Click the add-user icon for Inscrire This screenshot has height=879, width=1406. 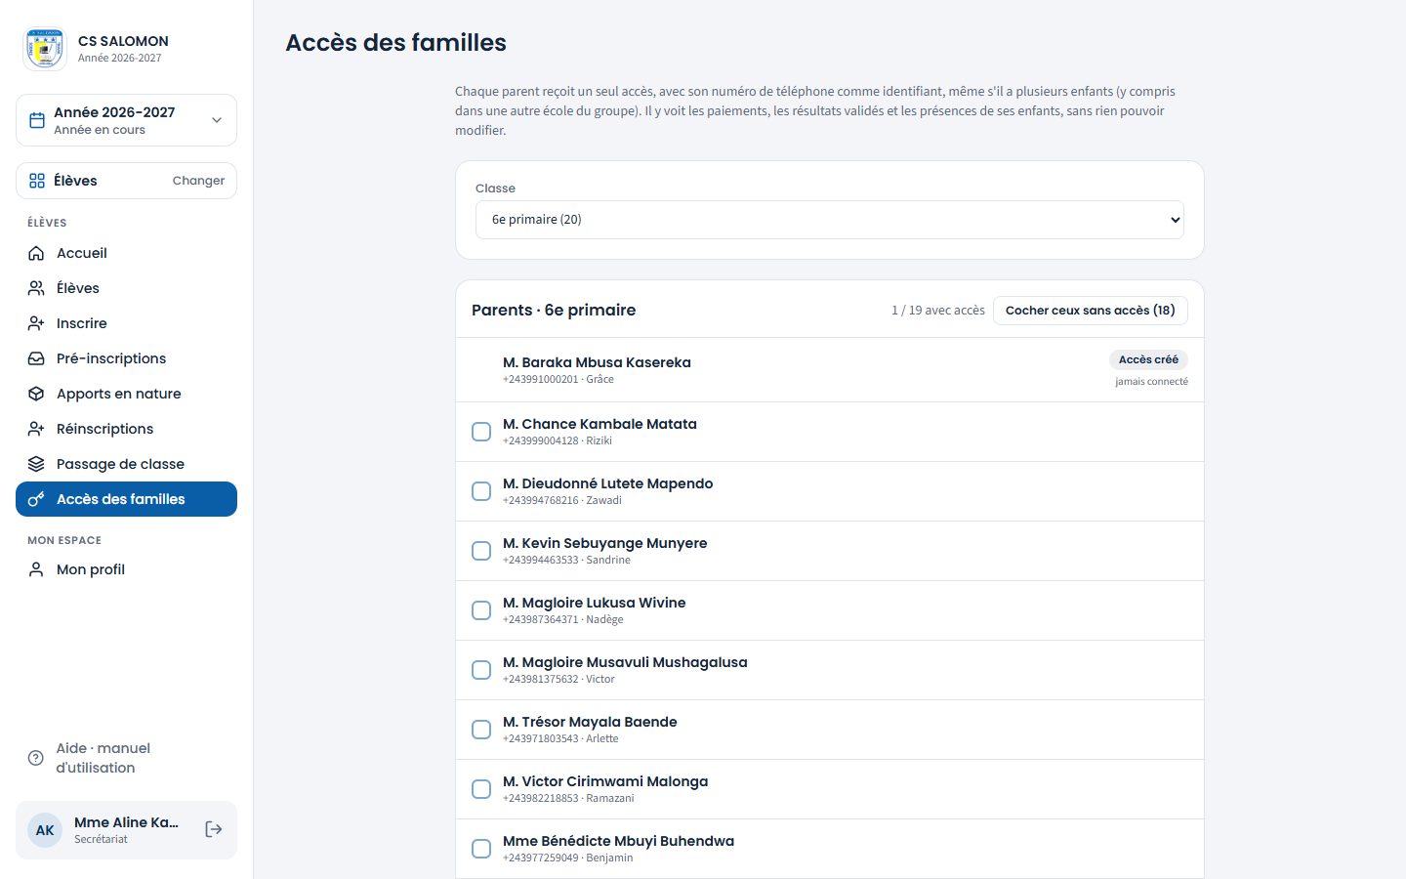[x=36, y=323]
